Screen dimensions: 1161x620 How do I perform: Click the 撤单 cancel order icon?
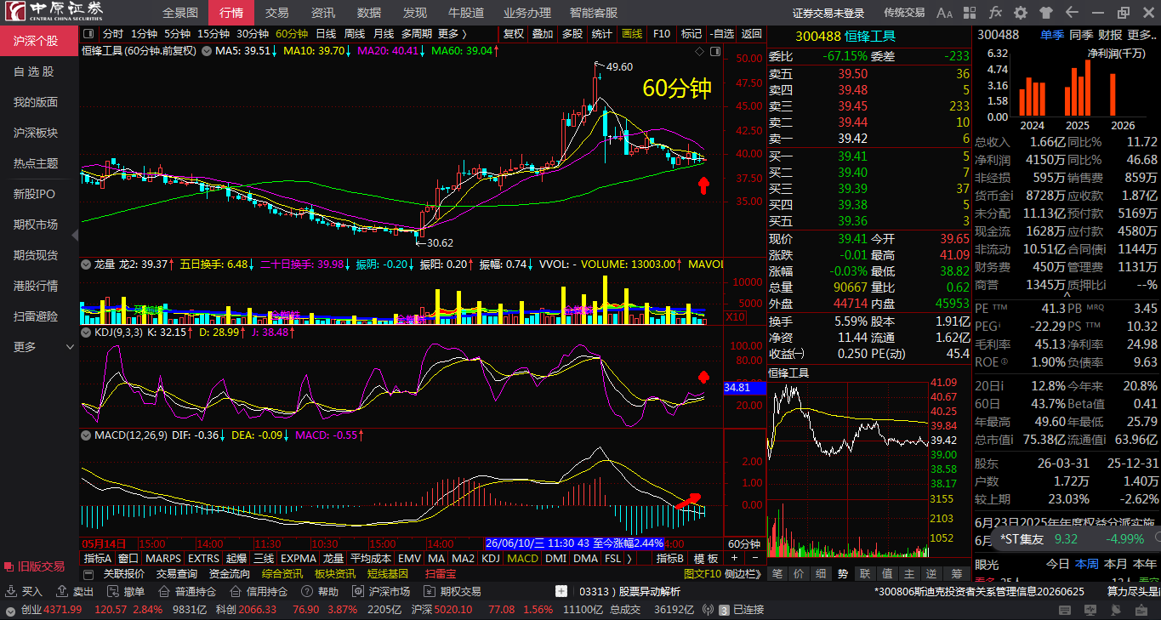click(114, 591)
